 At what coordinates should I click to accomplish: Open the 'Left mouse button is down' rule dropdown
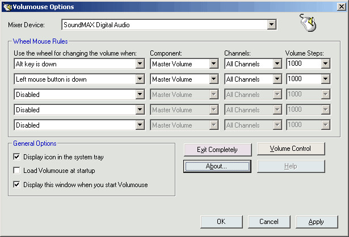point(140,79)
